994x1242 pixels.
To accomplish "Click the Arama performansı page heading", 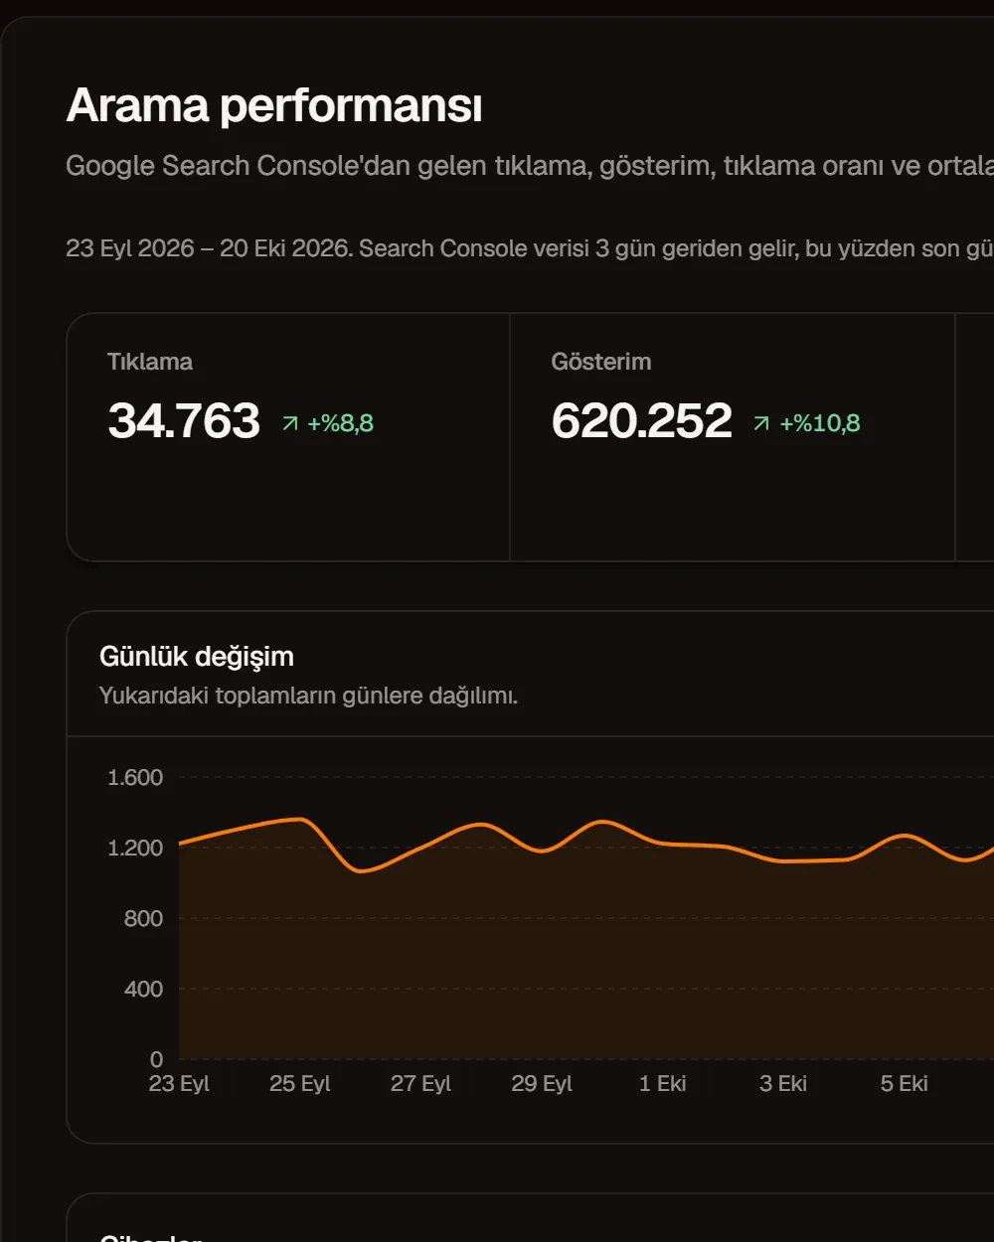I will [x=274, y=105].
